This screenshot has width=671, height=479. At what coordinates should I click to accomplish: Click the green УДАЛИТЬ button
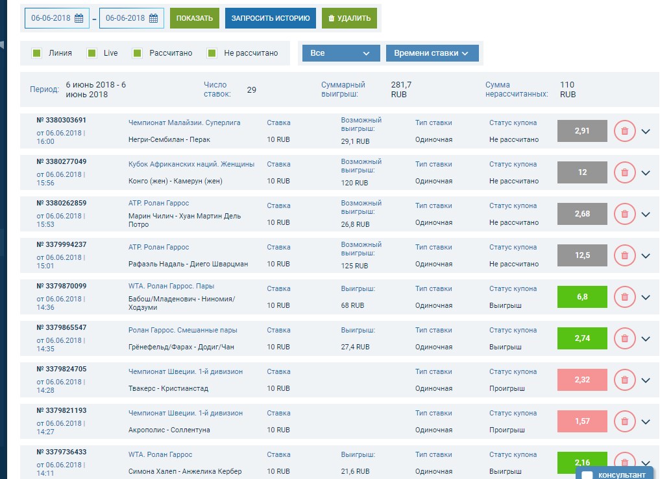[349, 18]
